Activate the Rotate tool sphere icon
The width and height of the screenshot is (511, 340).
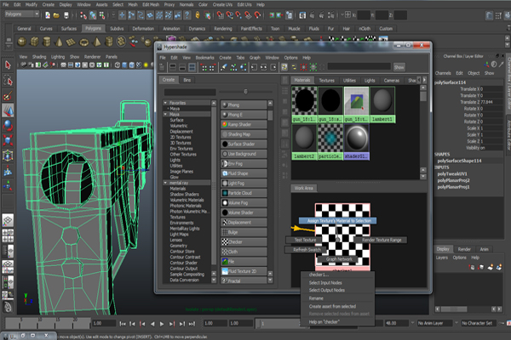[x=8, y=126]
